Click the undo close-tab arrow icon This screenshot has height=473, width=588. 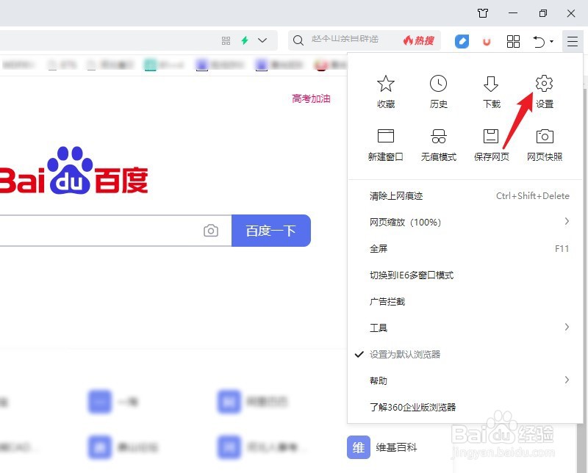click(x=539, y=41)
